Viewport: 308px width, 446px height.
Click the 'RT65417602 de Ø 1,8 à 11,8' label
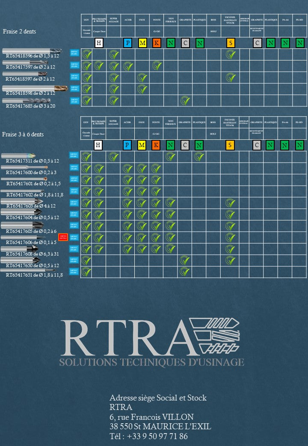(x=35, y=195)
